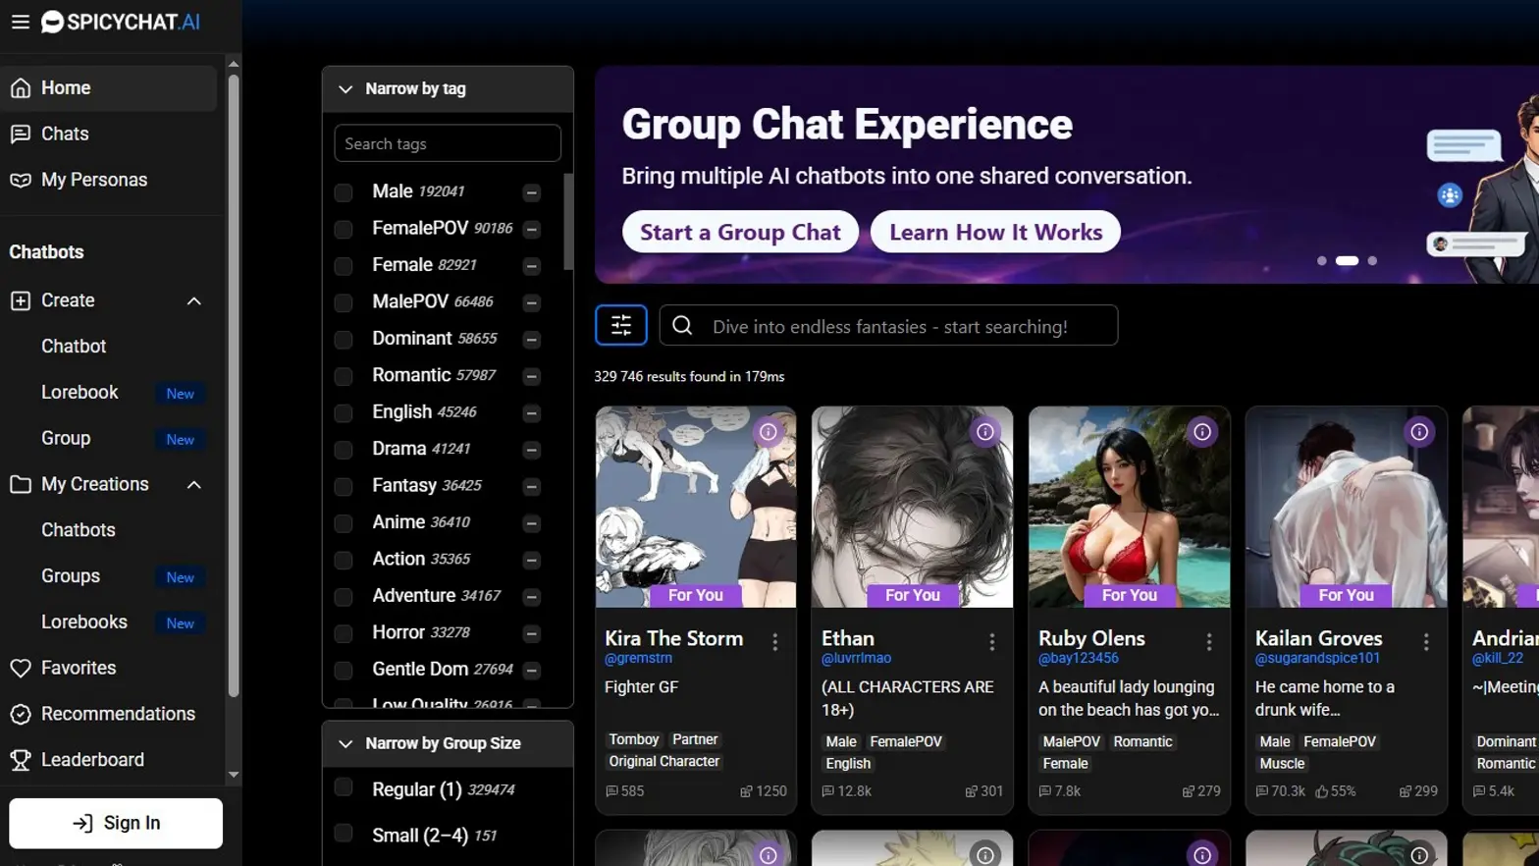Check the FemalePOV tag checkbox

point(344,230)
